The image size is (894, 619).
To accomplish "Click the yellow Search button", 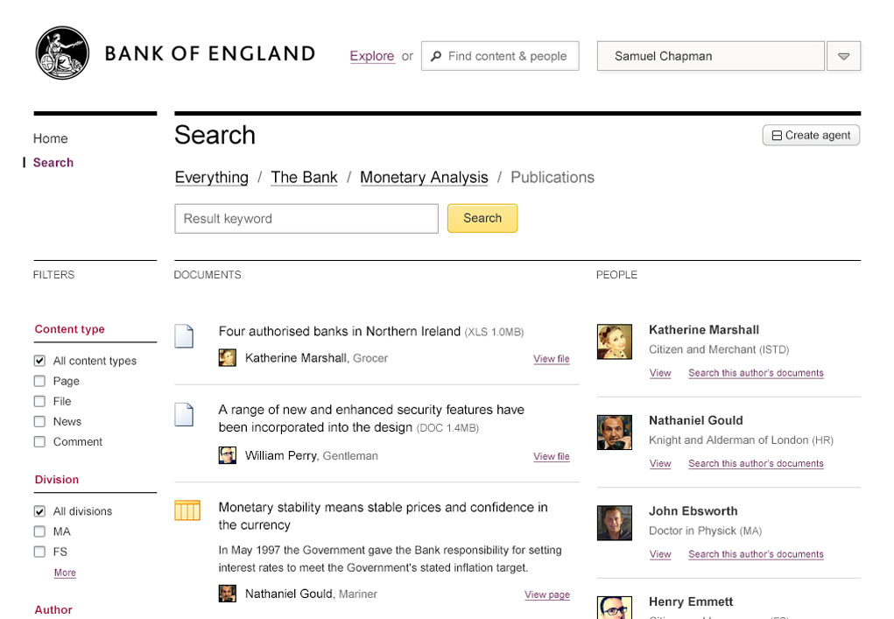I will tap(482, 218).
